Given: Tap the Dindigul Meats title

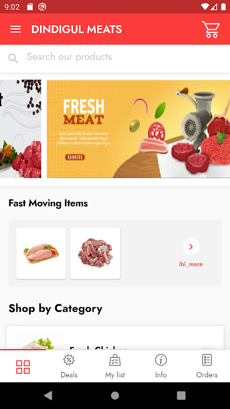Looking at the screenshot, I should click(77, 29).
